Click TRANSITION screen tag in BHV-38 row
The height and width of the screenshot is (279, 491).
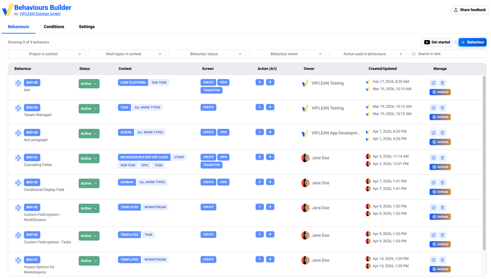click(x=211, y=90)
